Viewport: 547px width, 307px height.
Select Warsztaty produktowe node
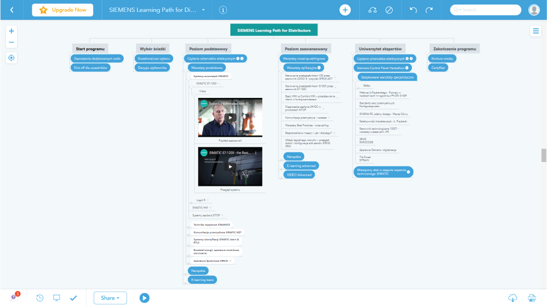tap(207, 67)
